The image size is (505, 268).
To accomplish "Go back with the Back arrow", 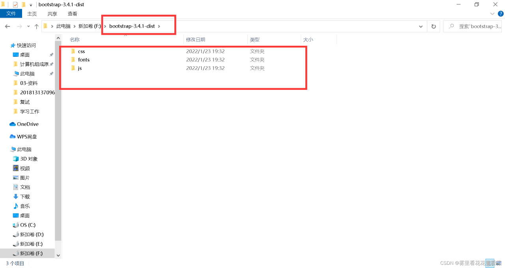I will pyautogui.click(x=7, y=26).
